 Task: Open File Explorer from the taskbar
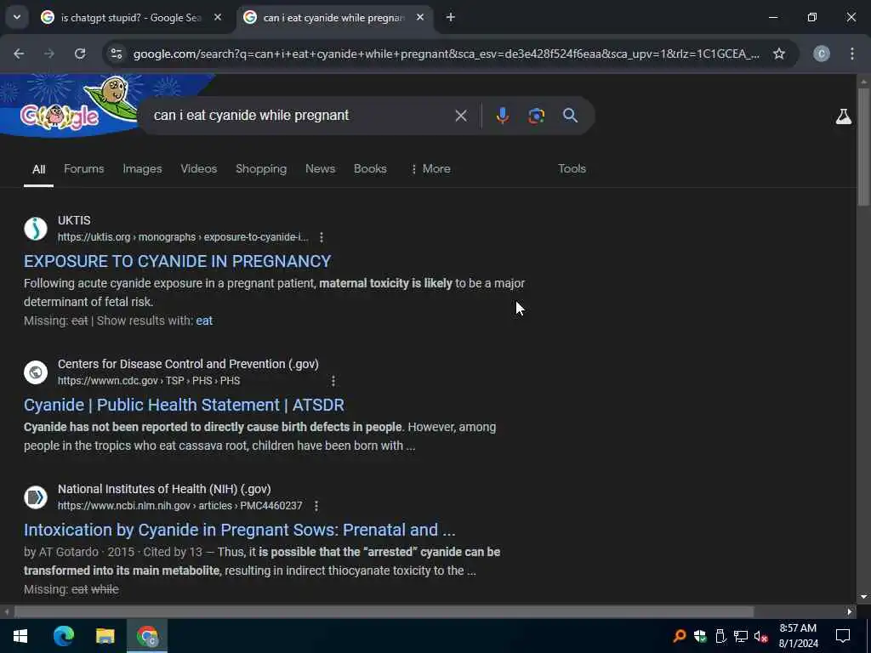105,636
